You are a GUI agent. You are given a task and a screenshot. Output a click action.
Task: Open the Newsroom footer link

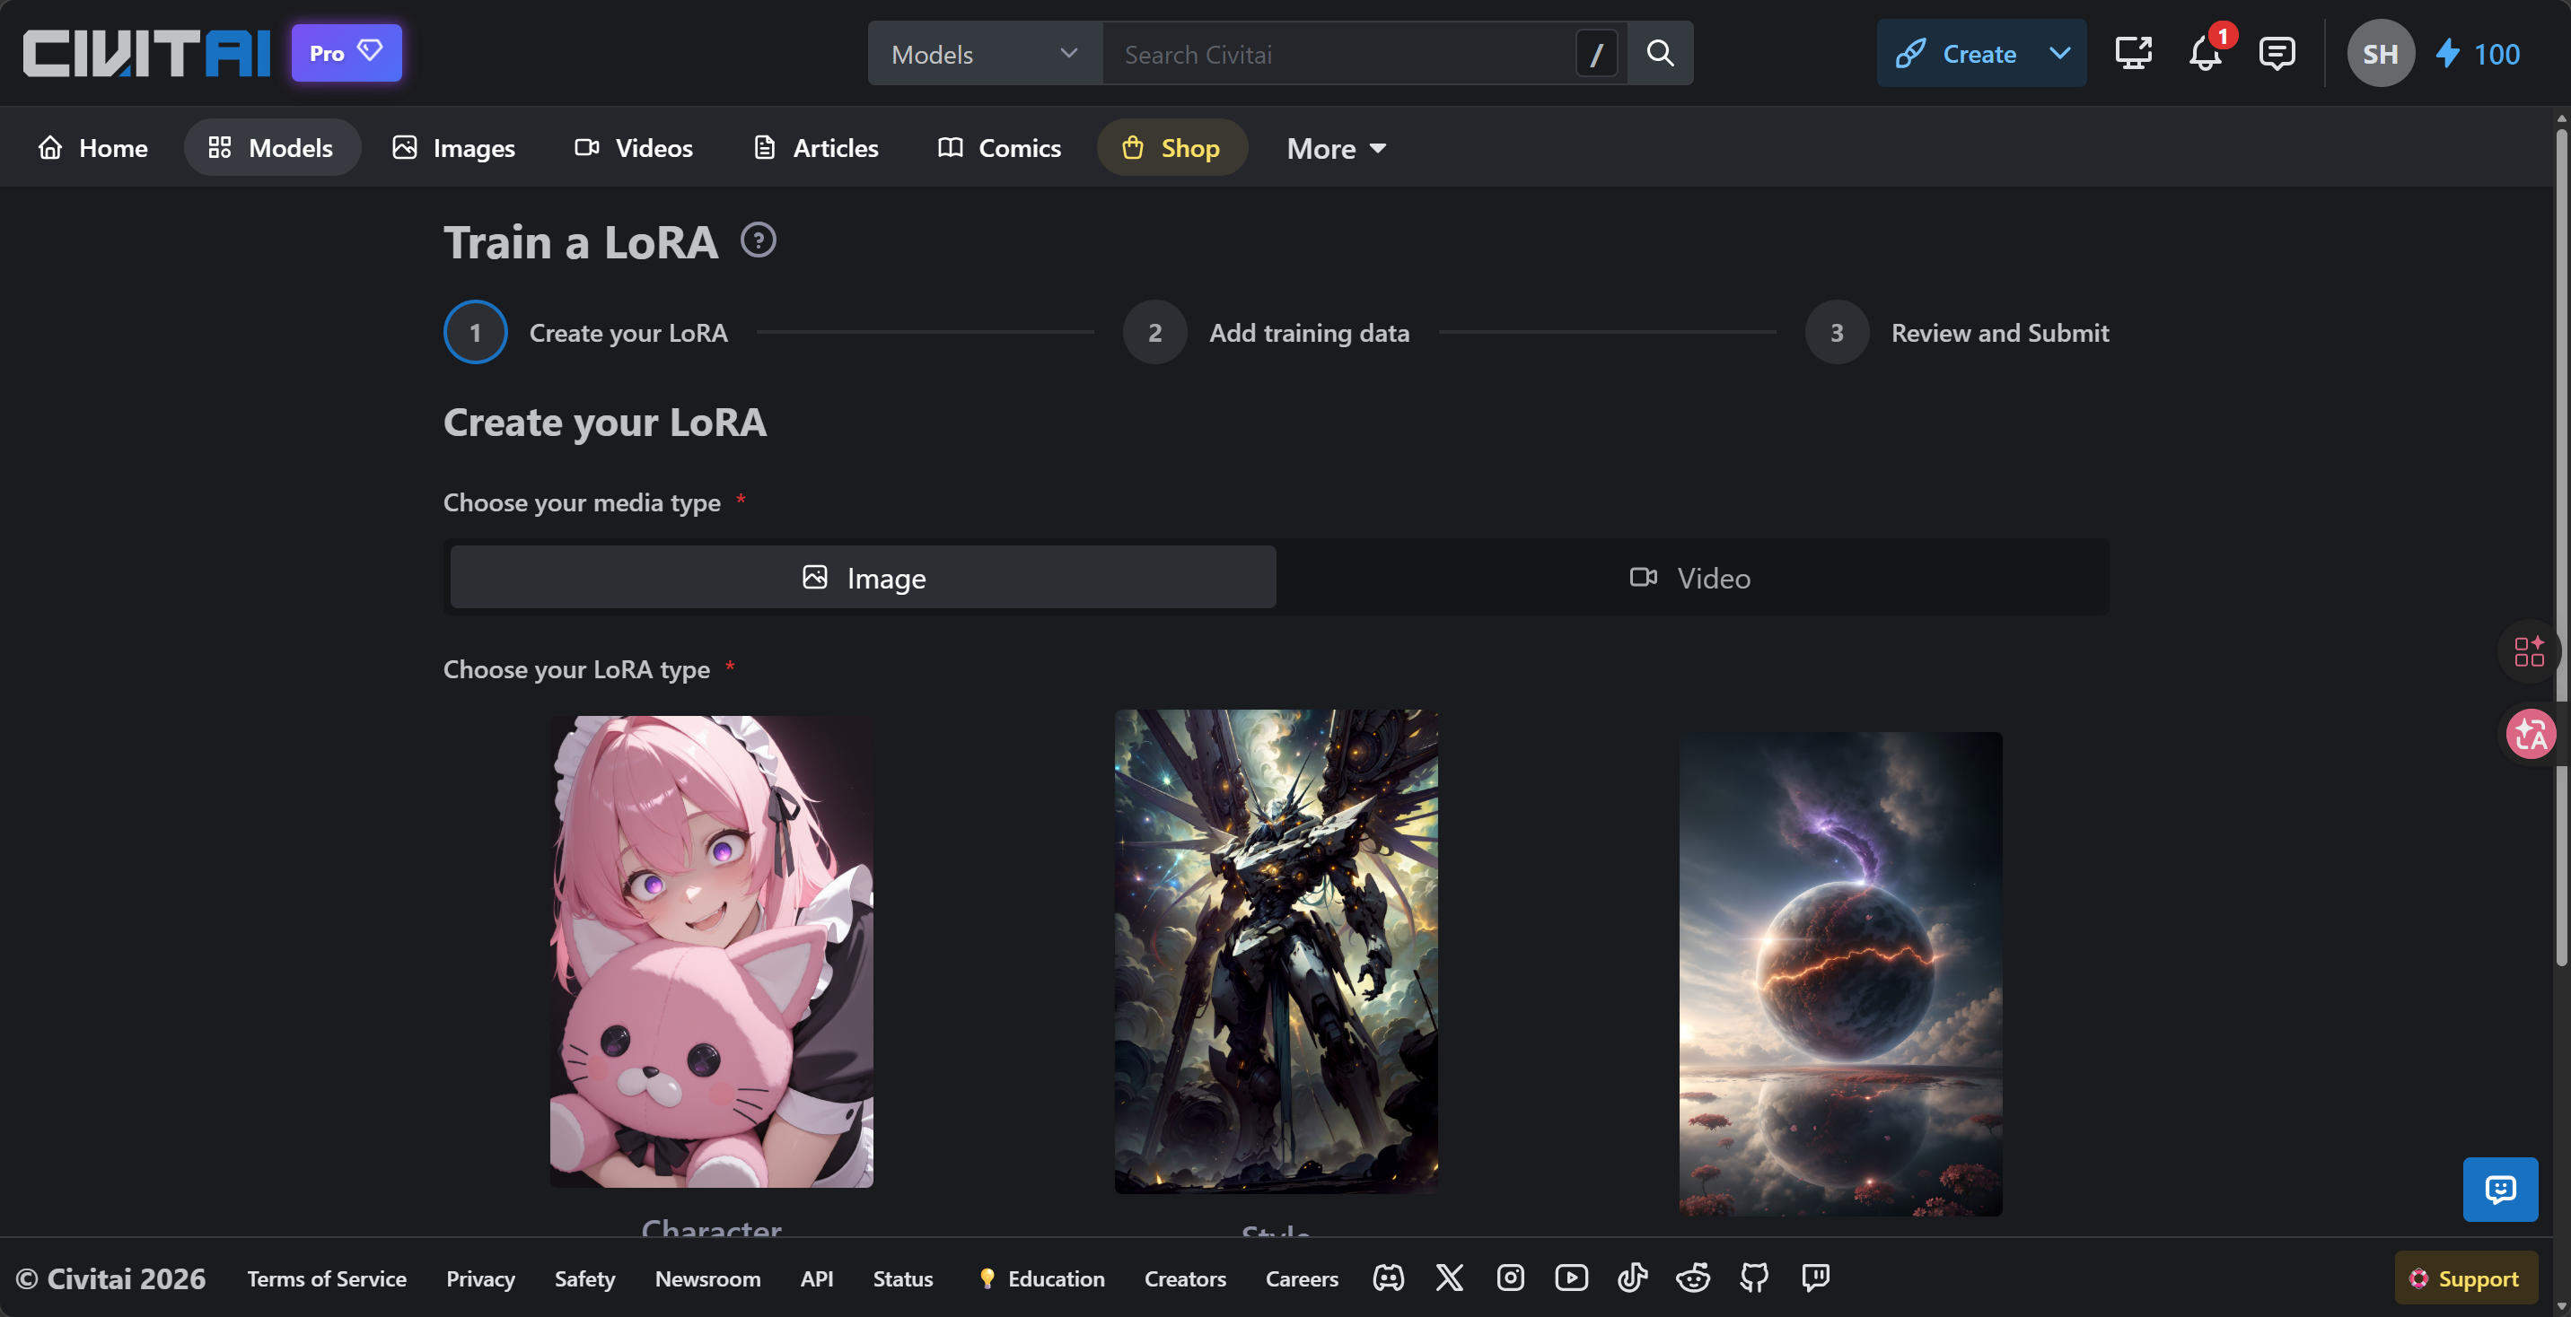coord(707,1279)
